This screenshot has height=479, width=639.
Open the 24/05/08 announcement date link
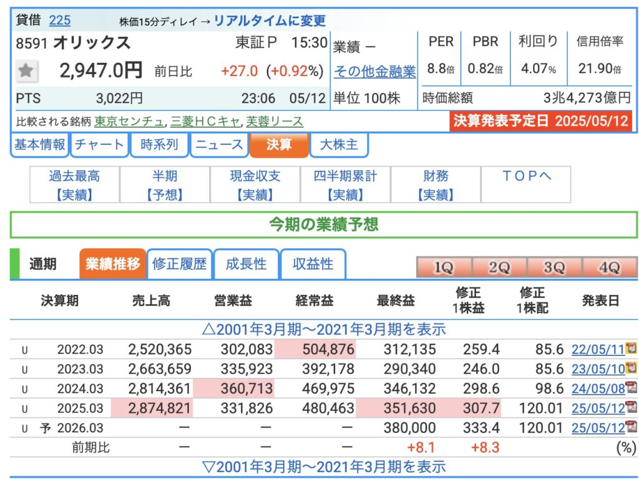coord(598,389)
